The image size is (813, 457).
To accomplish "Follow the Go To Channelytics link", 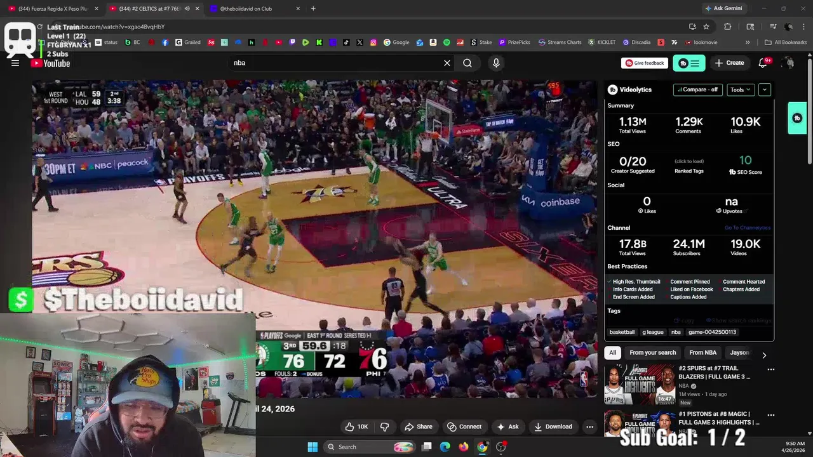I will (748, 228).
